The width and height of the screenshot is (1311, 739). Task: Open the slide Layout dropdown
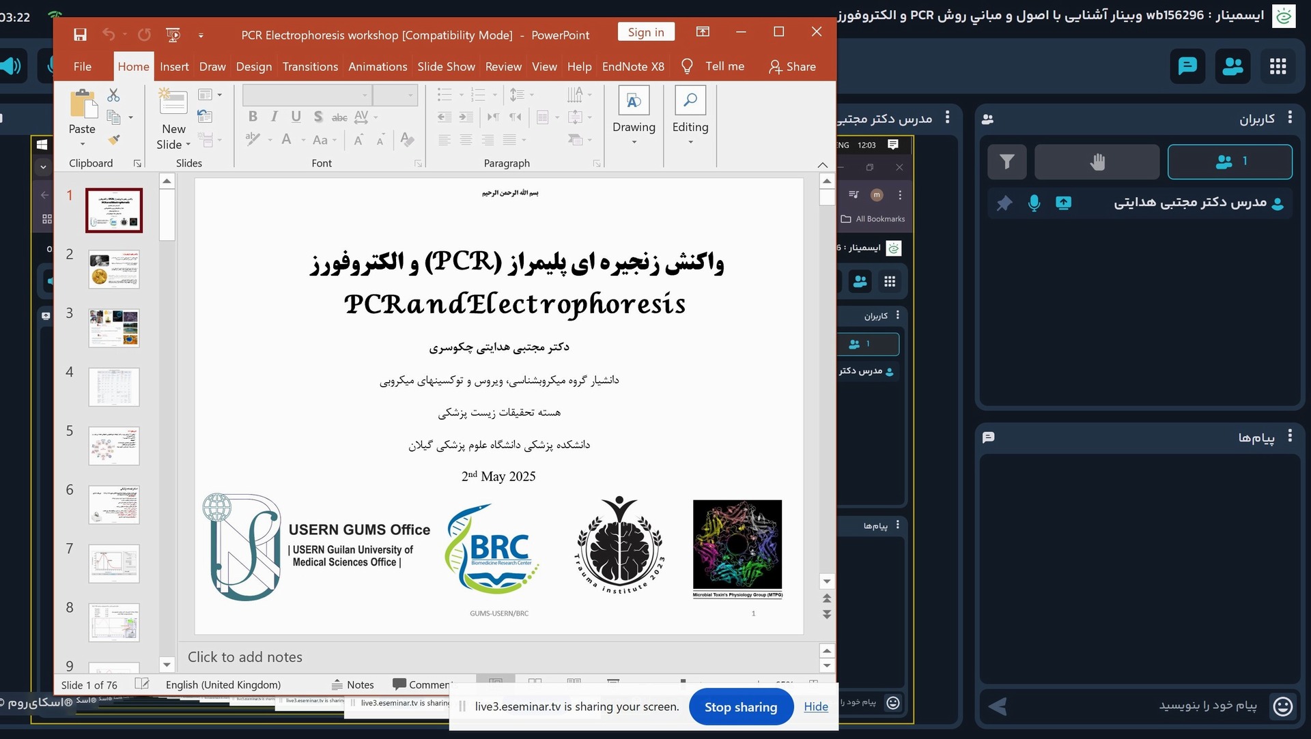[x=210, y=95]
